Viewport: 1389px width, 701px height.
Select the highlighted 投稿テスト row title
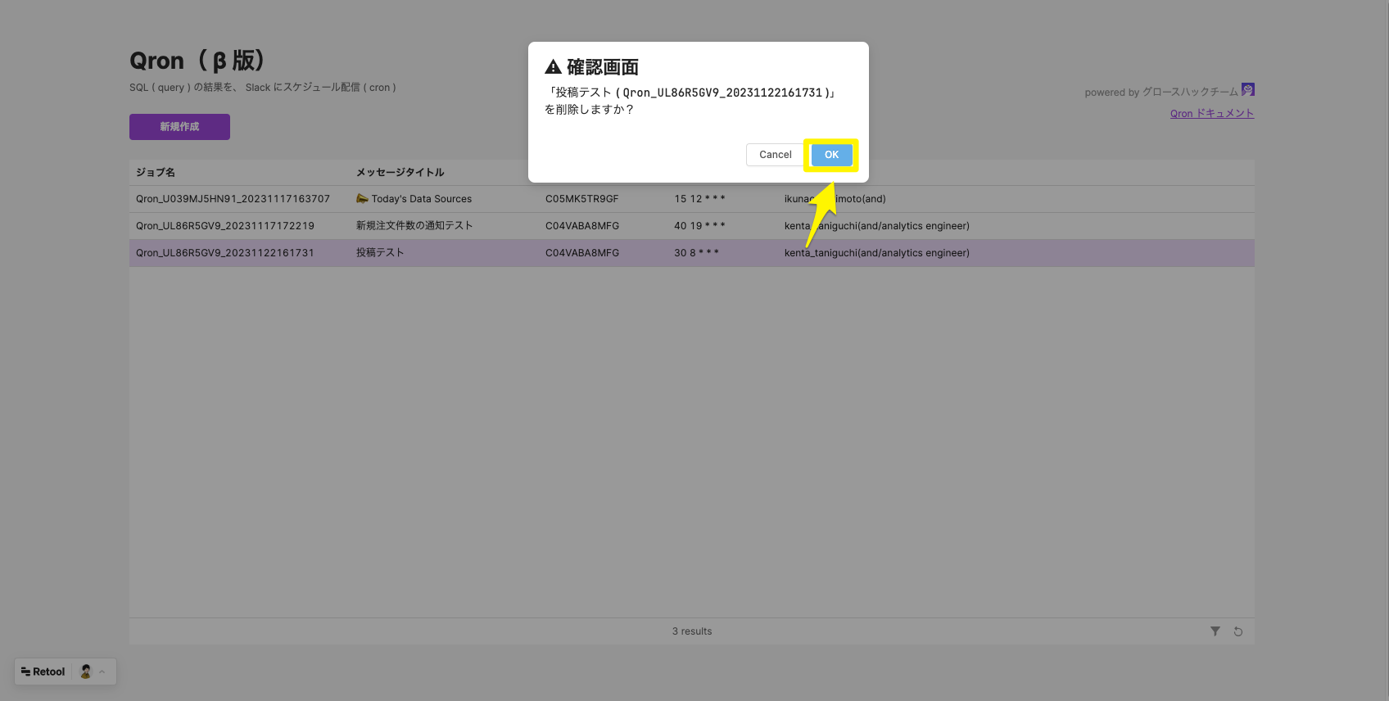tap(380, 253)
